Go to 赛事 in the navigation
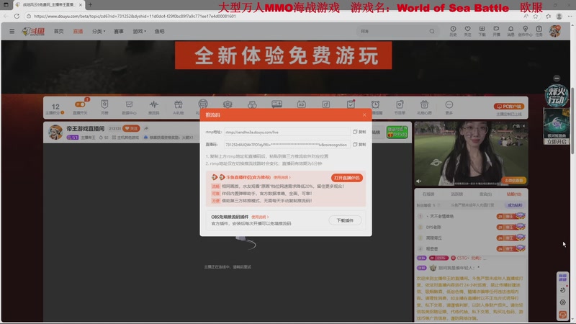The image size is (576, 324). click(119, 31)
